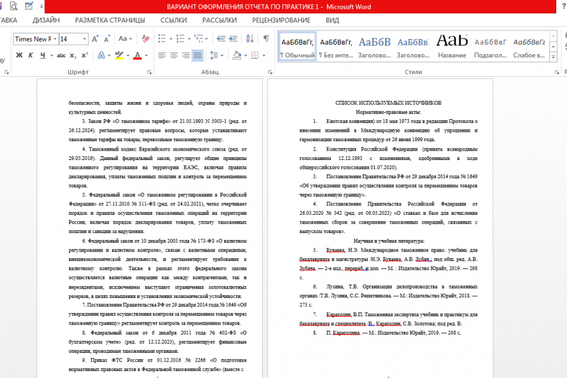
Task: Expand the font color dropdown arrow
Action: coord(146,55)
